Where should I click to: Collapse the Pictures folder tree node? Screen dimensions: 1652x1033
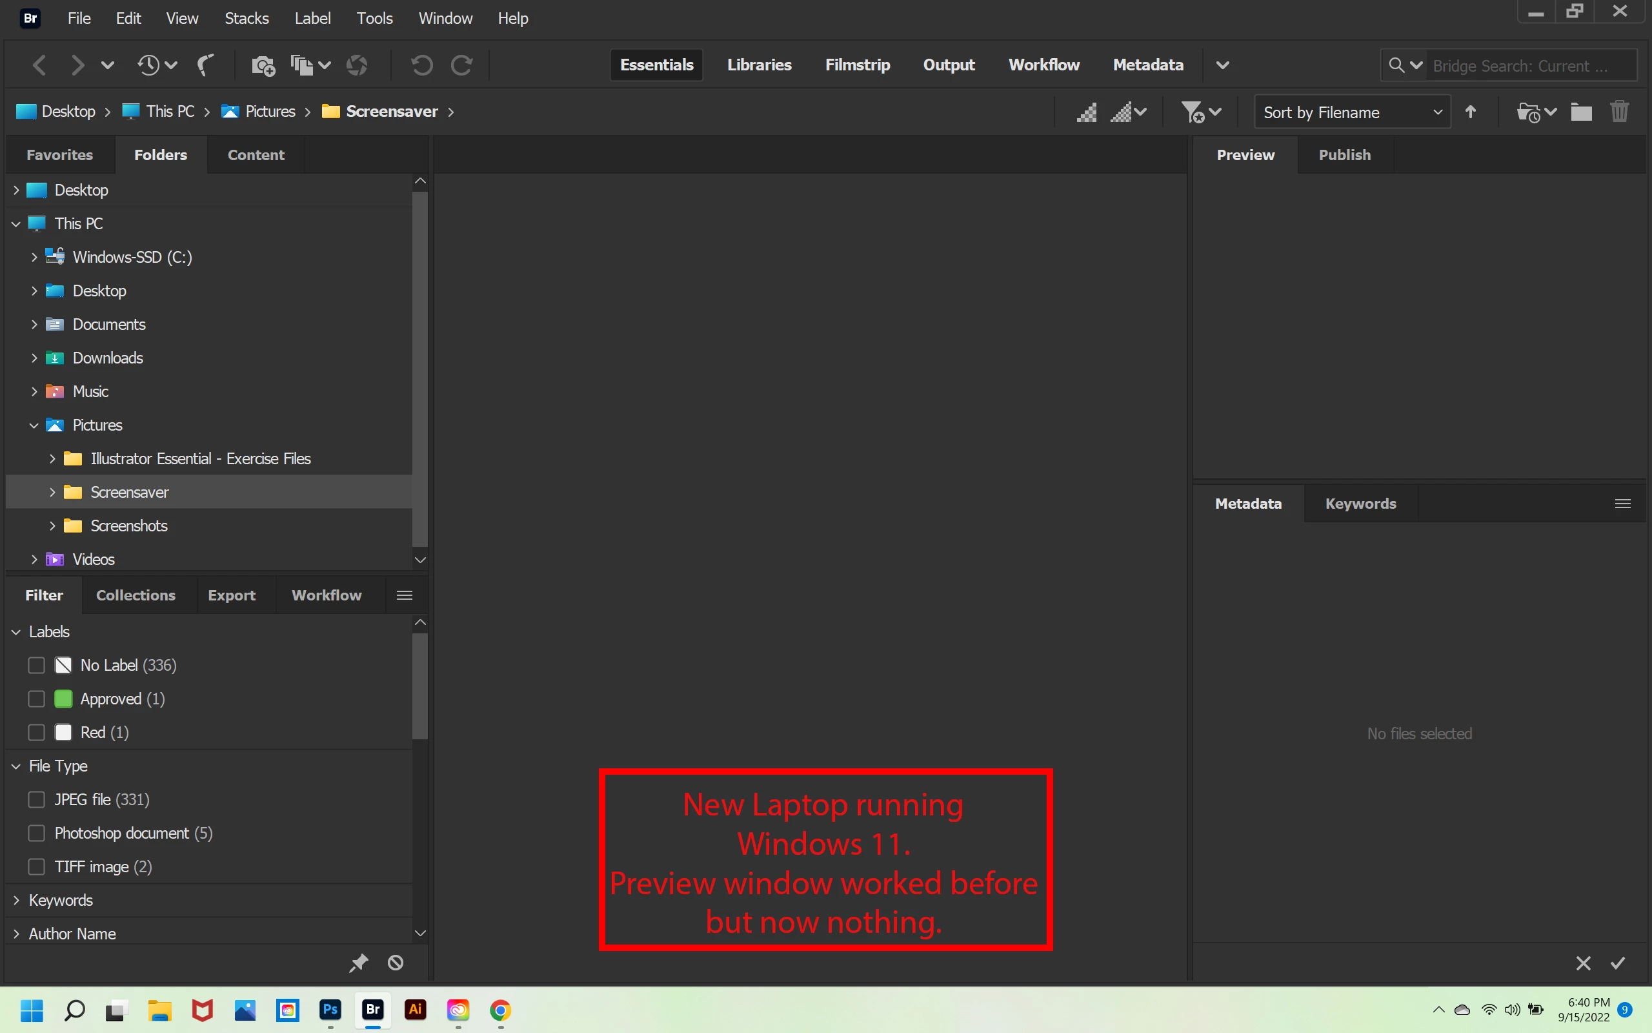[x=34, y=425]
